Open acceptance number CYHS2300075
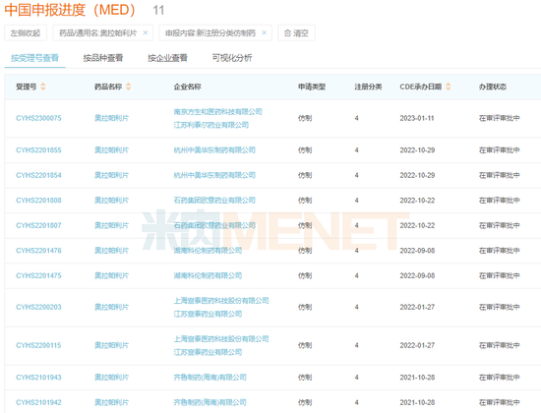 pos(38,118)
